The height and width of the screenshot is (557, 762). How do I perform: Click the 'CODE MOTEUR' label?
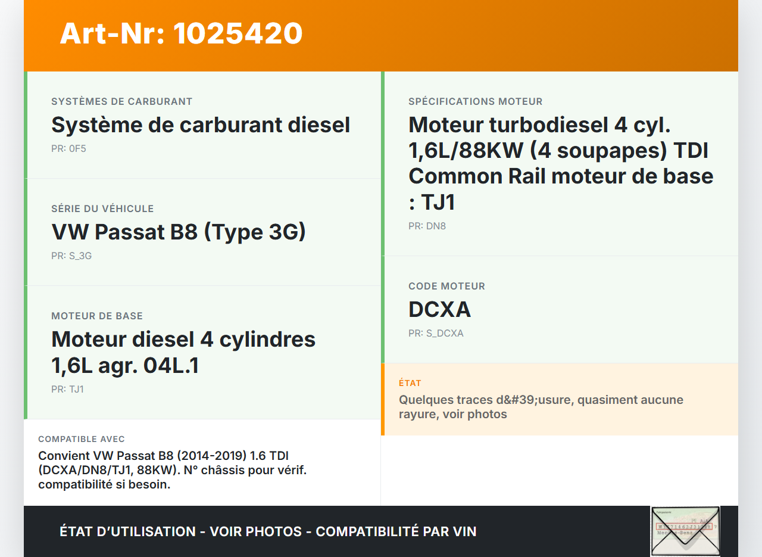coord(446,286)
